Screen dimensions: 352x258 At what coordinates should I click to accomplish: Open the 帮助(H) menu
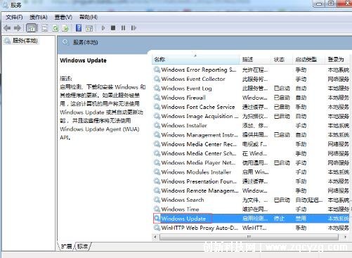pyautogui.click(x=89, y=17)
